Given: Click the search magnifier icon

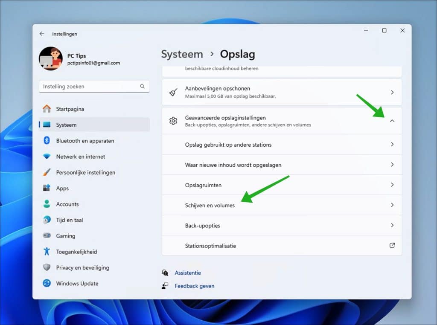Looking at the screenshot, I should (143, 86).
